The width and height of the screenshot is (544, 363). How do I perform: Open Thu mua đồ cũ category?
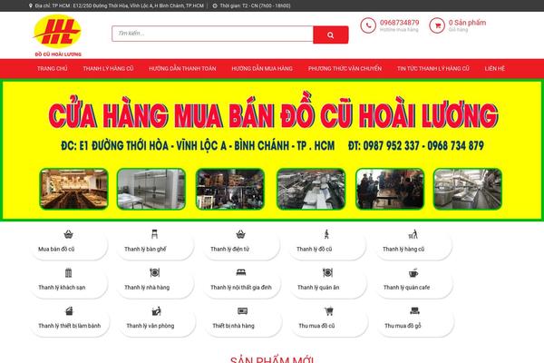tap(316, 326)
